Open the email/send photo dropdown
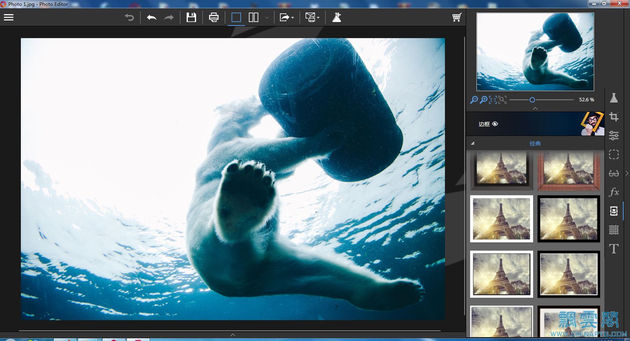Viewport: 630px width, 341px height. 312,17
